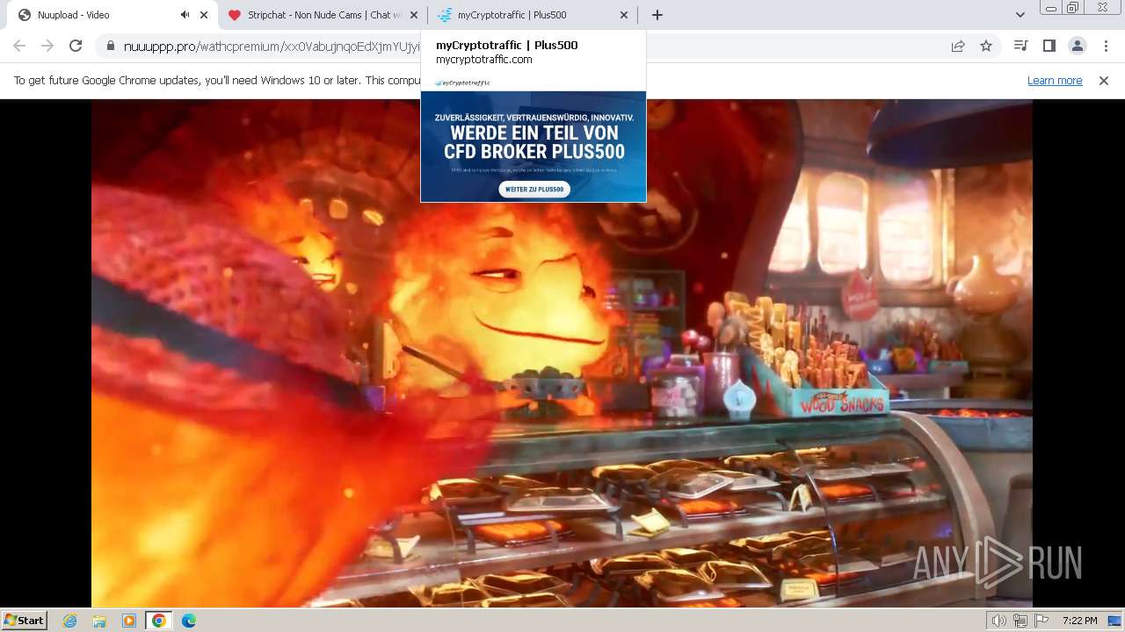View site information lock icon
The image size is (1125, 632).
110,47
